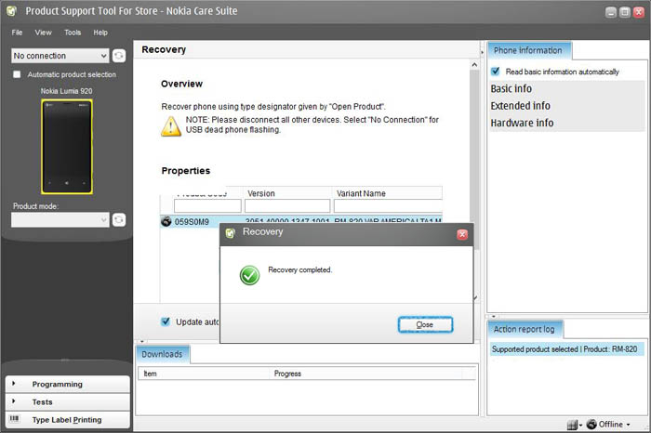Open the Offline status dropdown arrow
Screen dimensions: 651x433
628,425
